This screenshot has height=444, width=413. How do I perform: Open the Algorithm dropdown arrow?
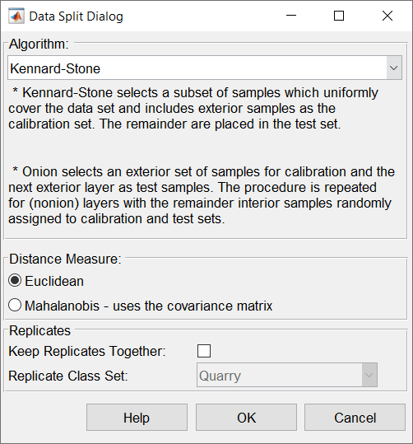pyautogui.click(x=394, y=68)
